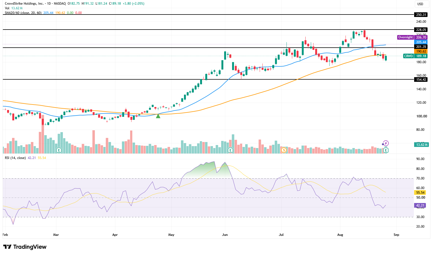This screenshot has height=255, width=433.
Task: Click the May label on time axis
Action: tap(171, 235)
